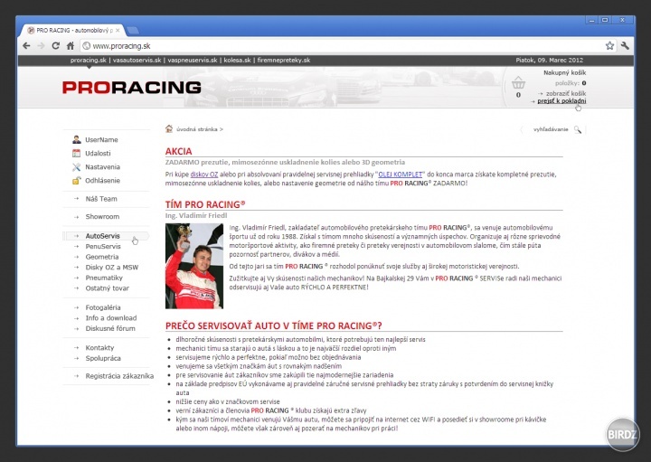Click the padlock icon beside Odhlásenie
651x462 pixels.
[x=76, y=180]
